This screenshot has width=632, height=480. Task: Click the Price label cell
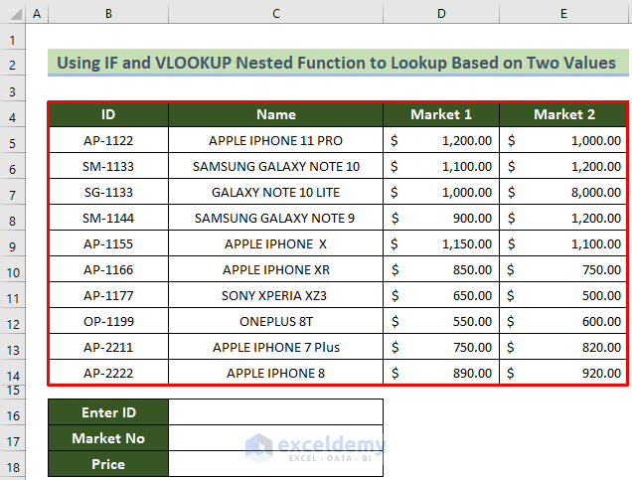pyautogui.click(x=108, y=464)
